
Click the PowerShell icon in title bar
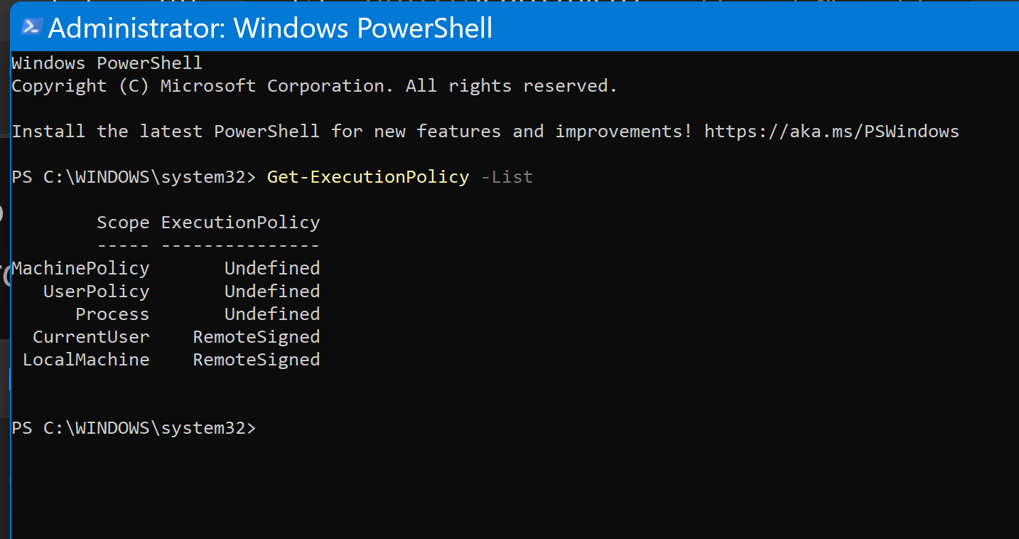(31, 27)
